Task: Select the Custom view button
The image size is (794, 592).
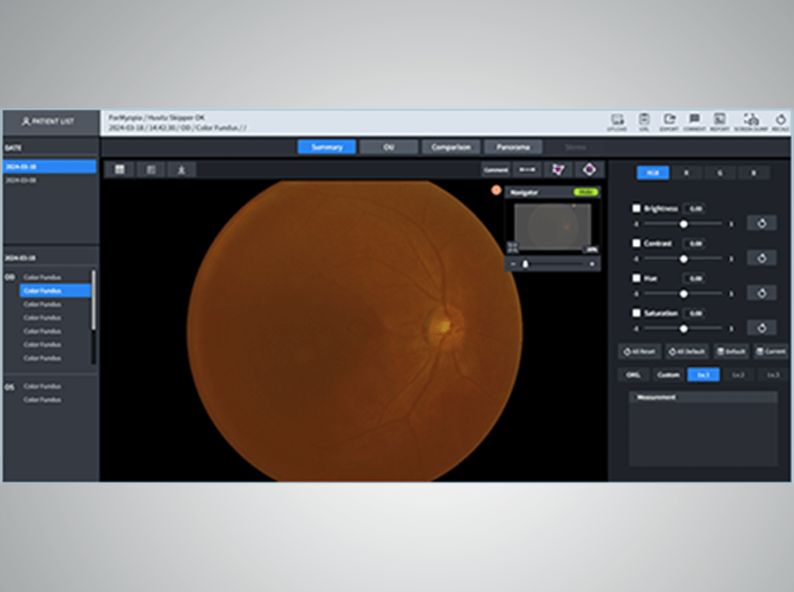Action: pyautogui.click(x=668, y=375)
